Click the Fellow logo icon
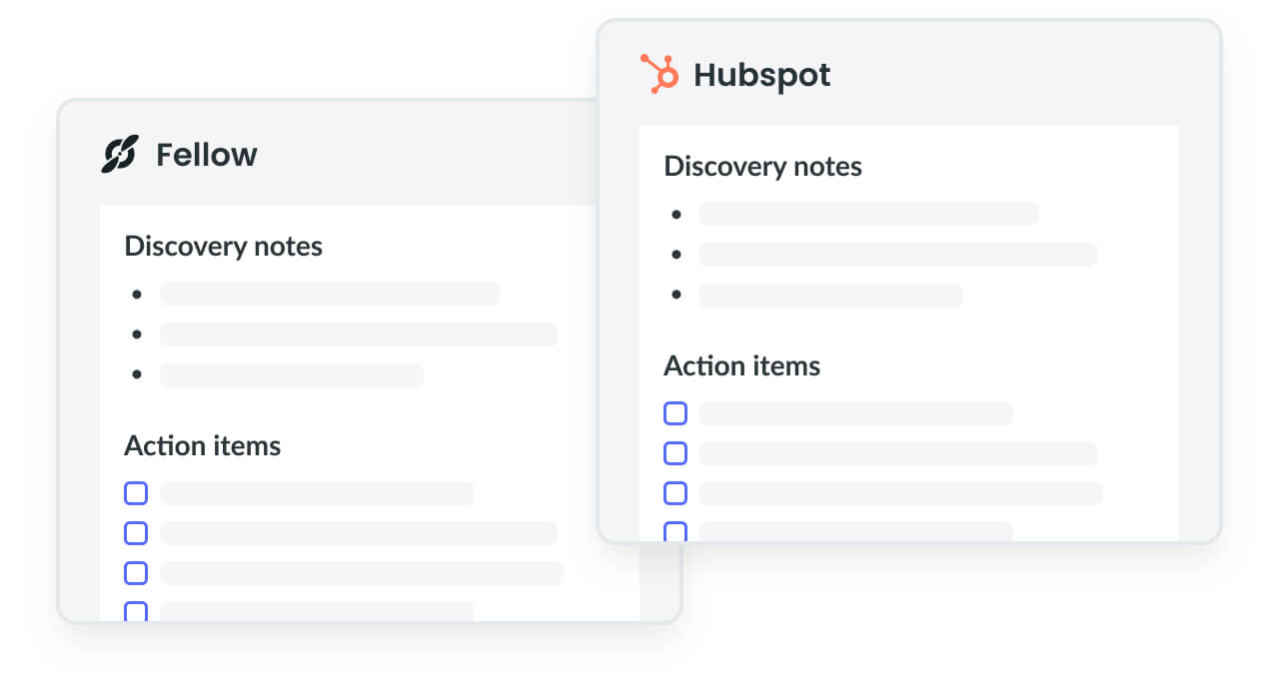 click(x=119, y=155)
